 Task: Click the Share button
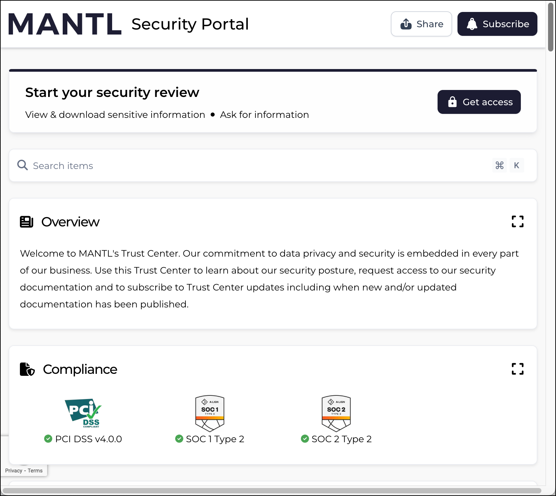tap(421, 24)
